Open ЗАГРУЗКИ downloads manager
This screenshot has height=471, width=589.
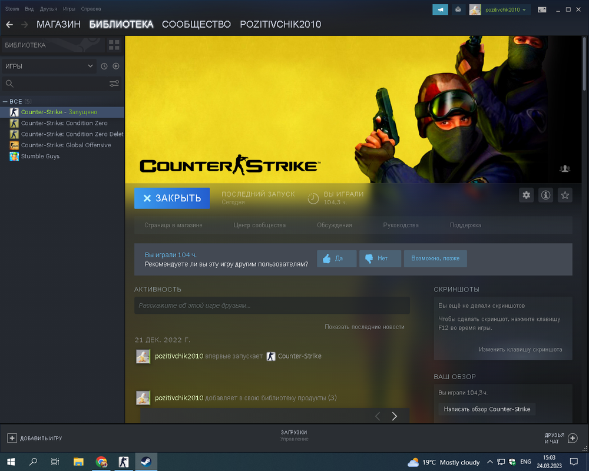pos(294,435)
